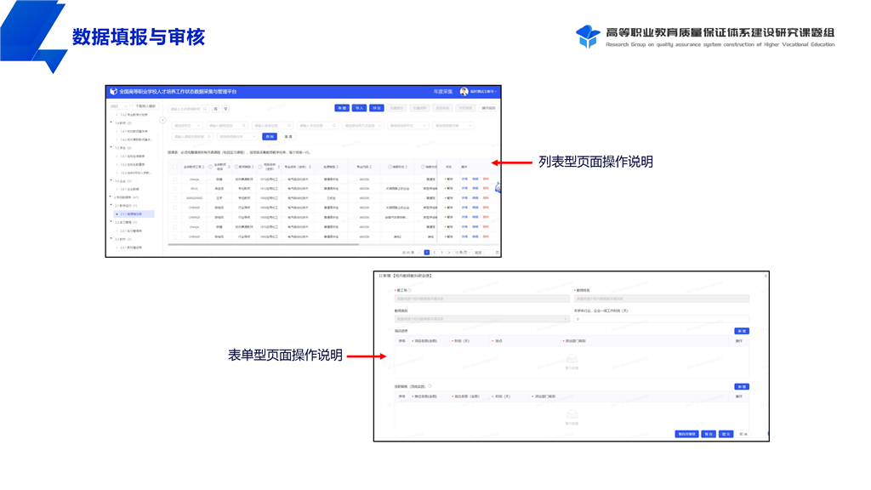Click 编辑 on the WANGXIANG row
871x490 pixels.
pos(475,197)
